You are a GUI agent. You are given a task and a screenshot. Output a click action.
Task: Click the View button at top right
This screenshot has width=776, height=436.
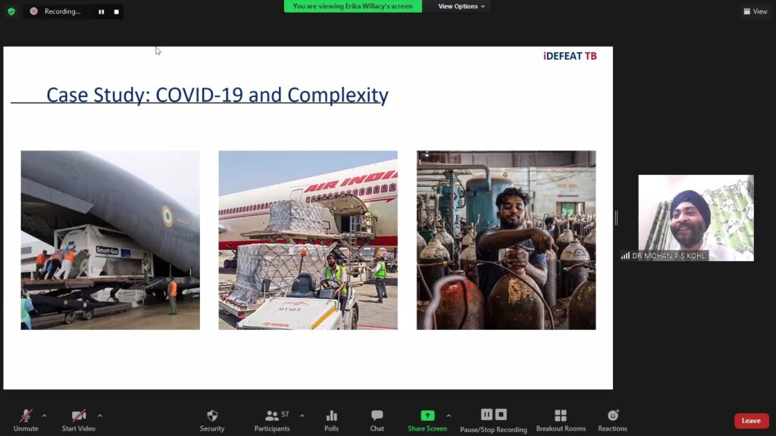pyautogui.click(x=756, y=11)
